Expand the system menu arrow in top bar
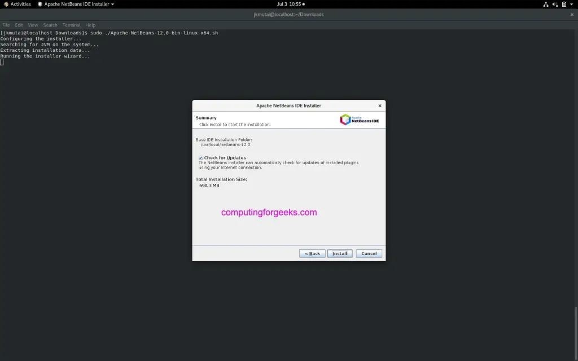The image size is (578, 361). (x=572, y=5)
